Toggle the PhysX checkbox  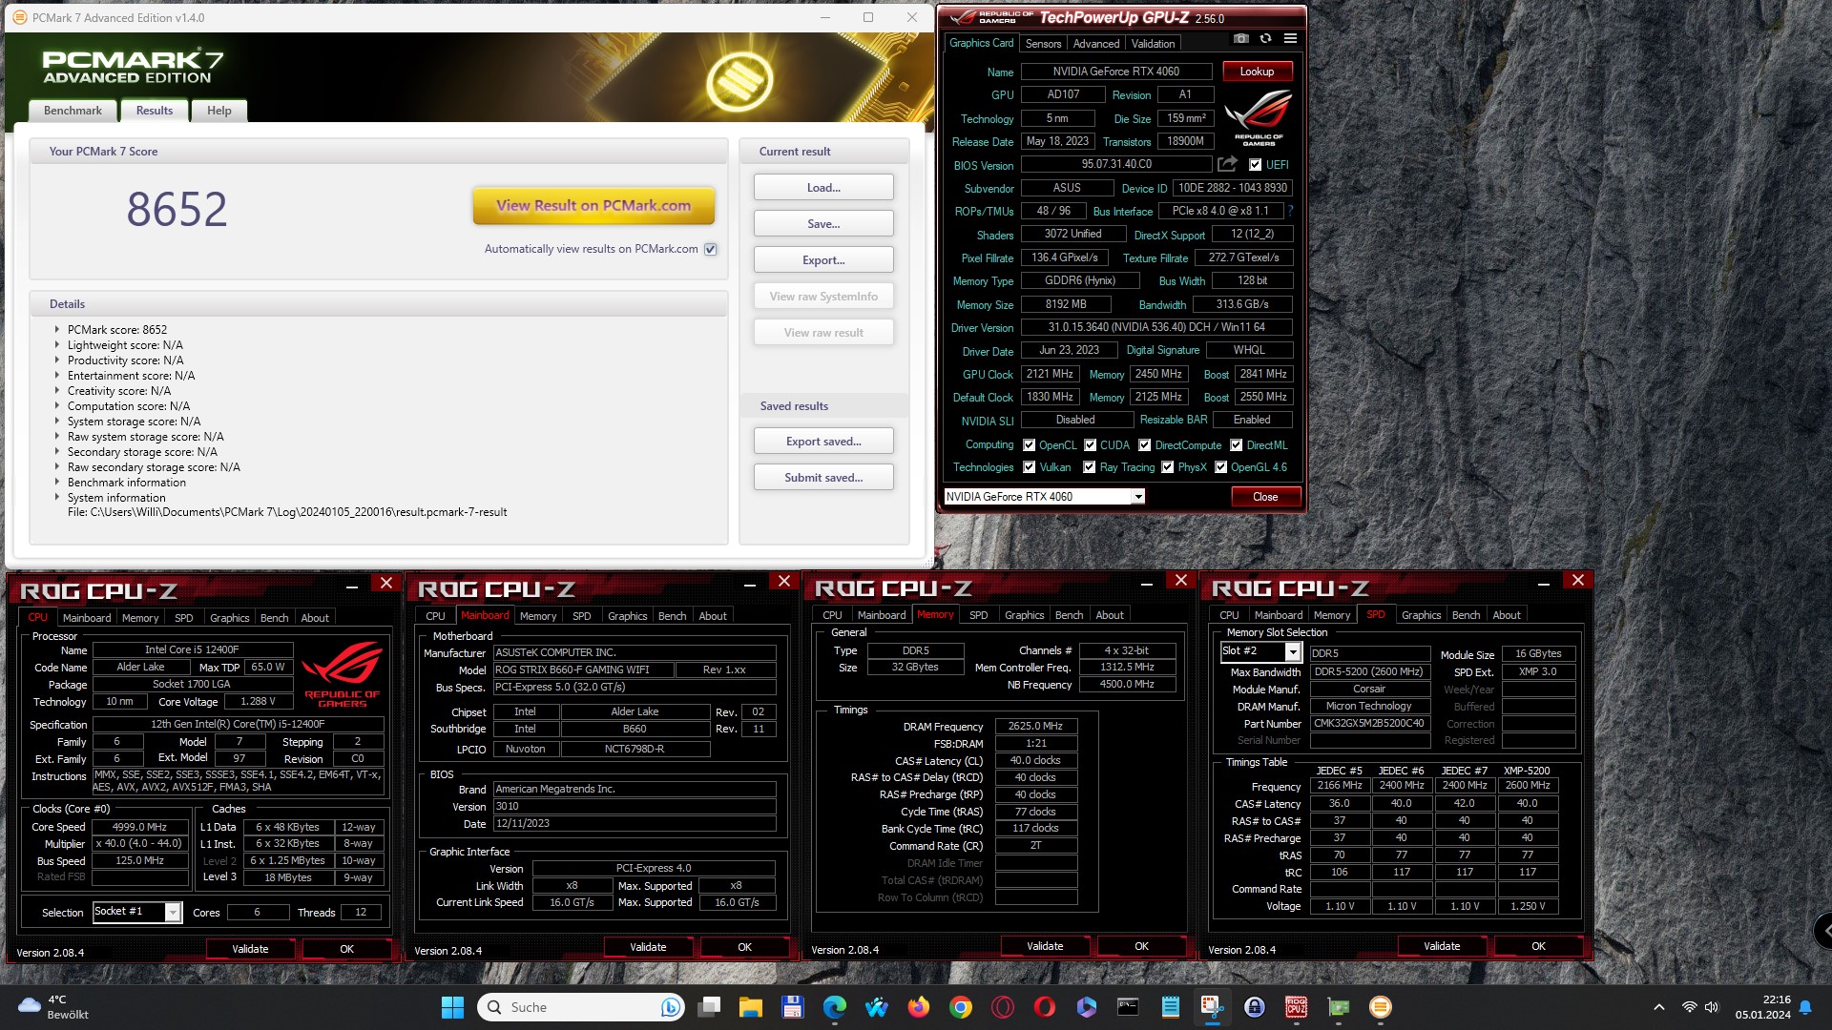coord(1168,467)
